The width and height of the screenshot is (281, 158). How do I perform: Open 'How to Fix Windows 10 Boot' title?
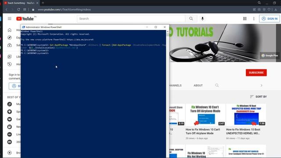[x=243, y=131]
